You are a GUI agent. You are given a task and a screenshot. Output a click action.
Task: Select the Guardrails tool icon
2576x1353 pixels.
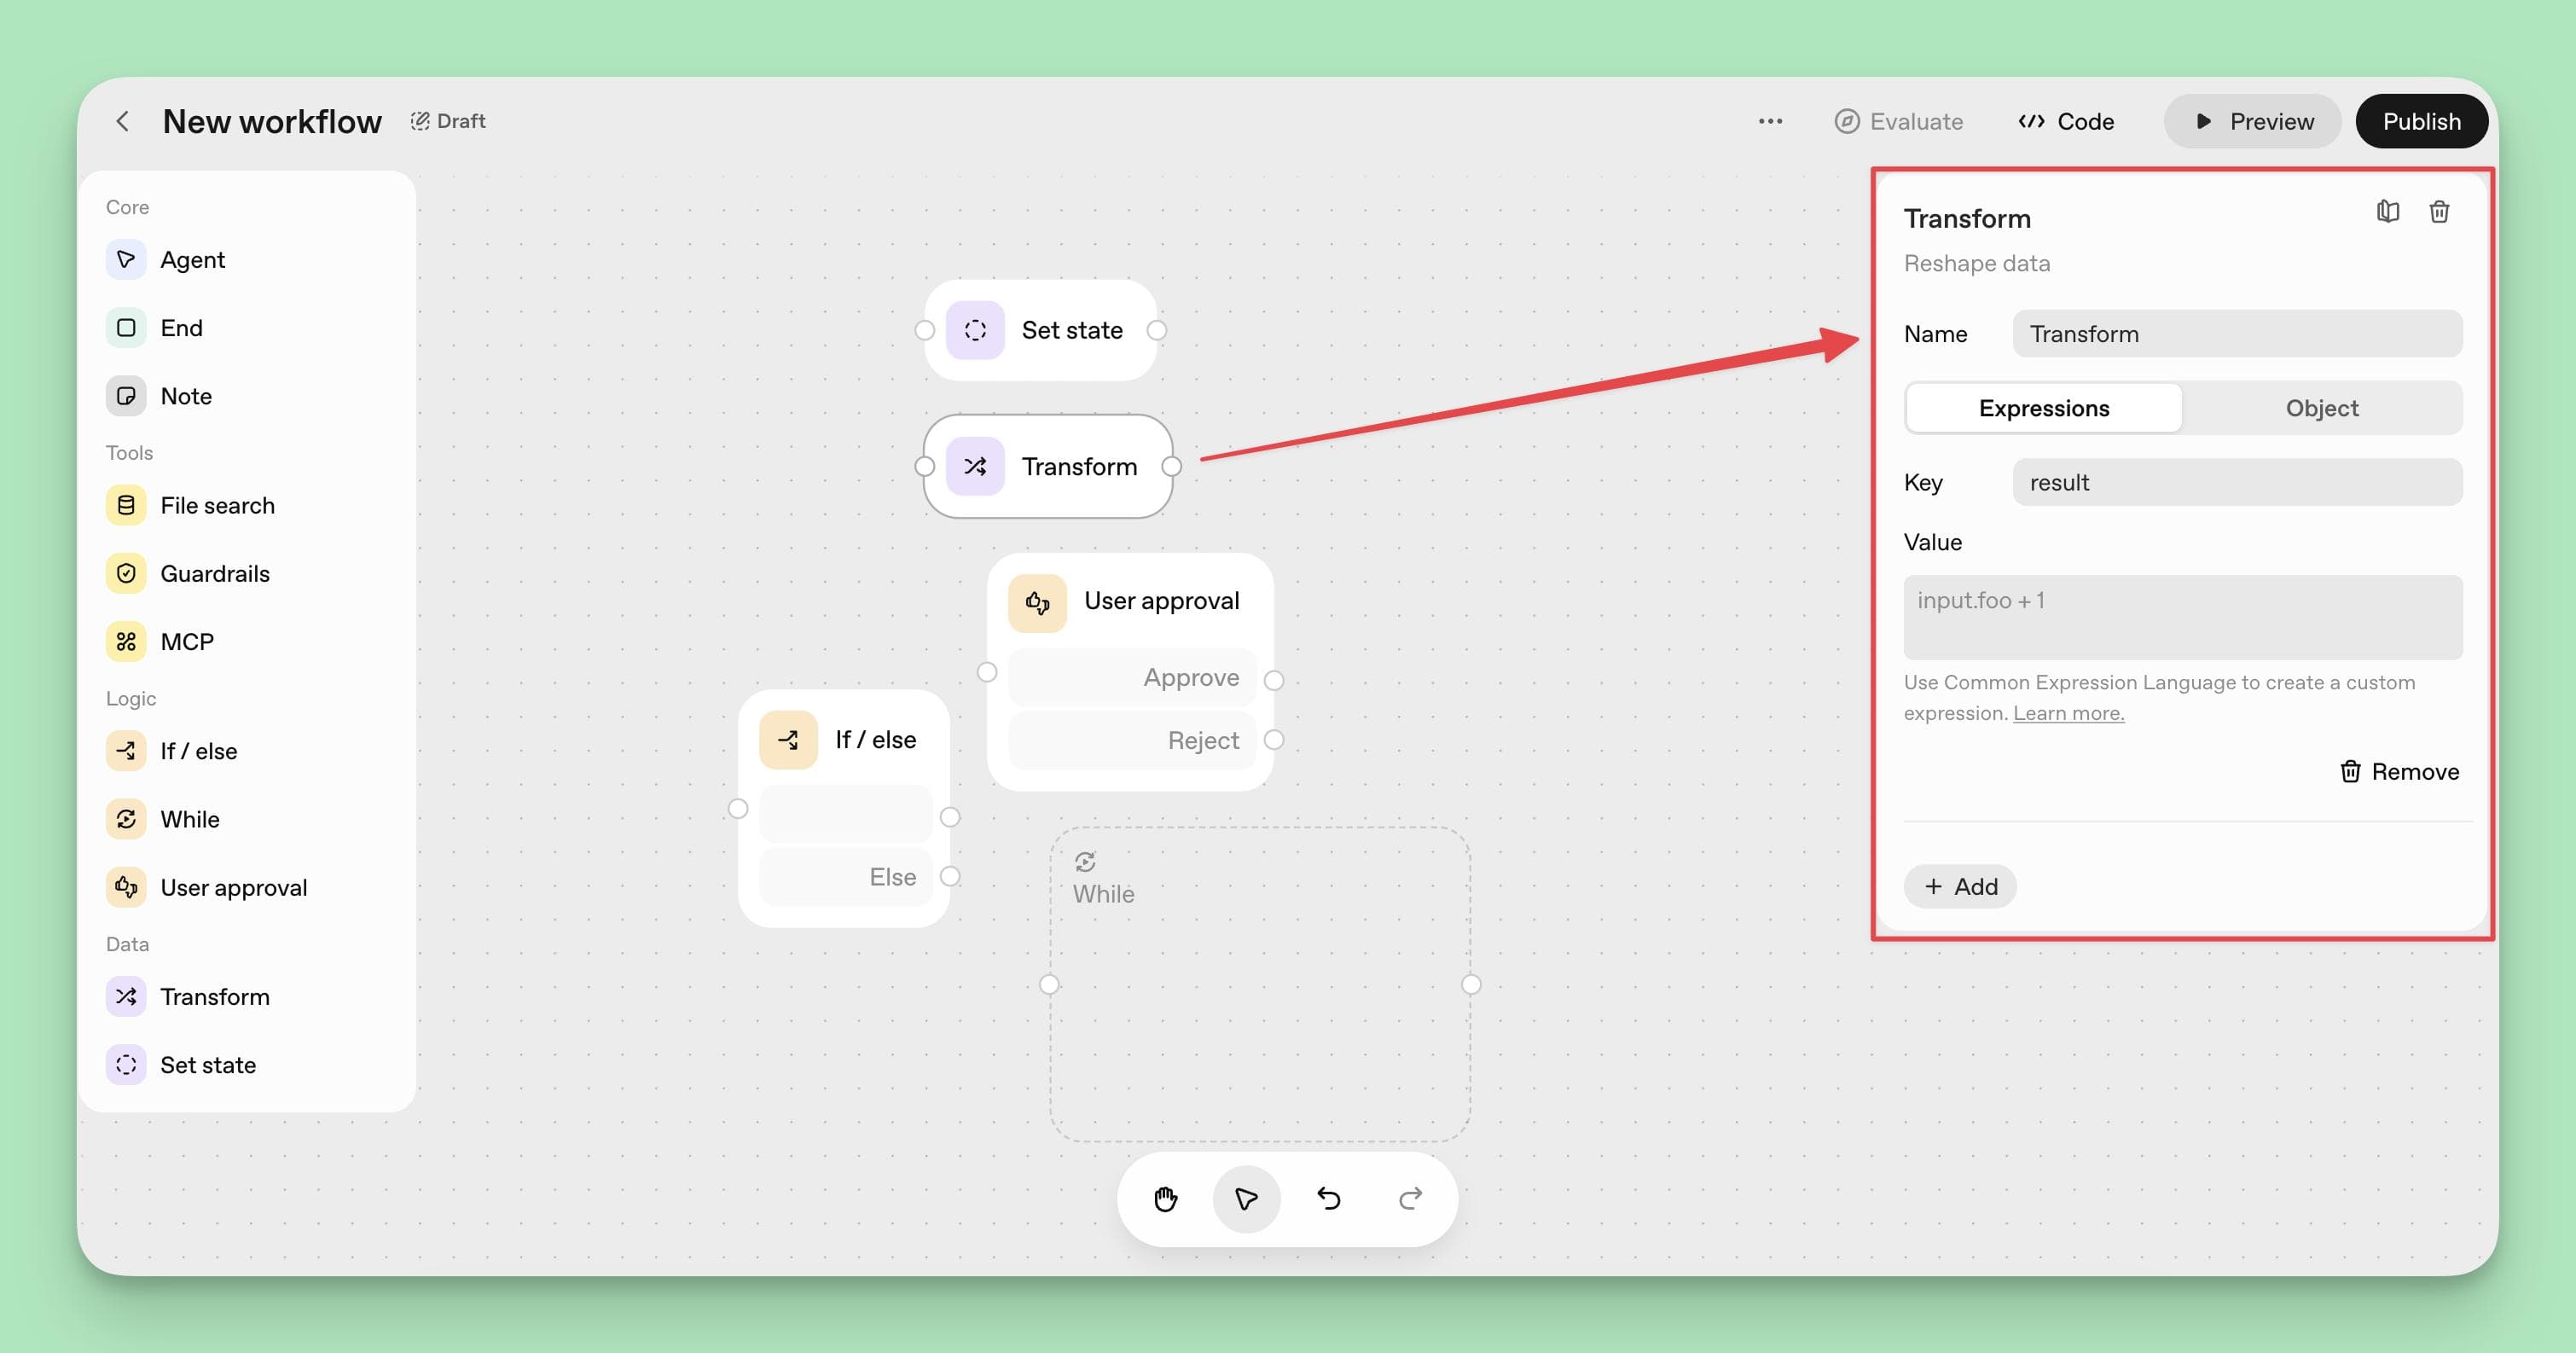tap(125, 573)
